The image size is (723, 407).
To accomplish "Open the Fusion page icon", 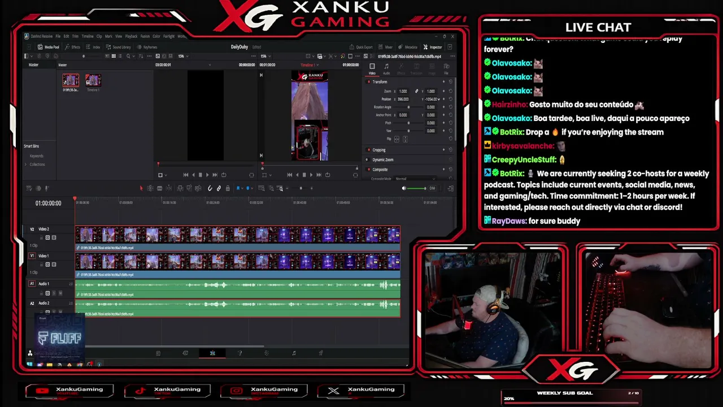I will coord(239,353).
